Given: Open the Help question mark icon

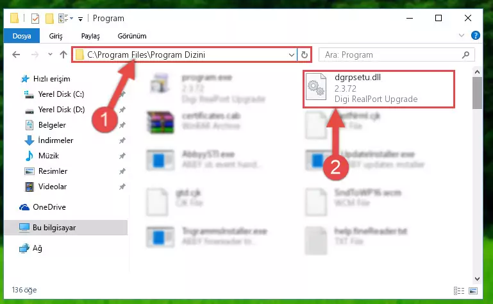Looking at the screenshot, I should [476, 35].
